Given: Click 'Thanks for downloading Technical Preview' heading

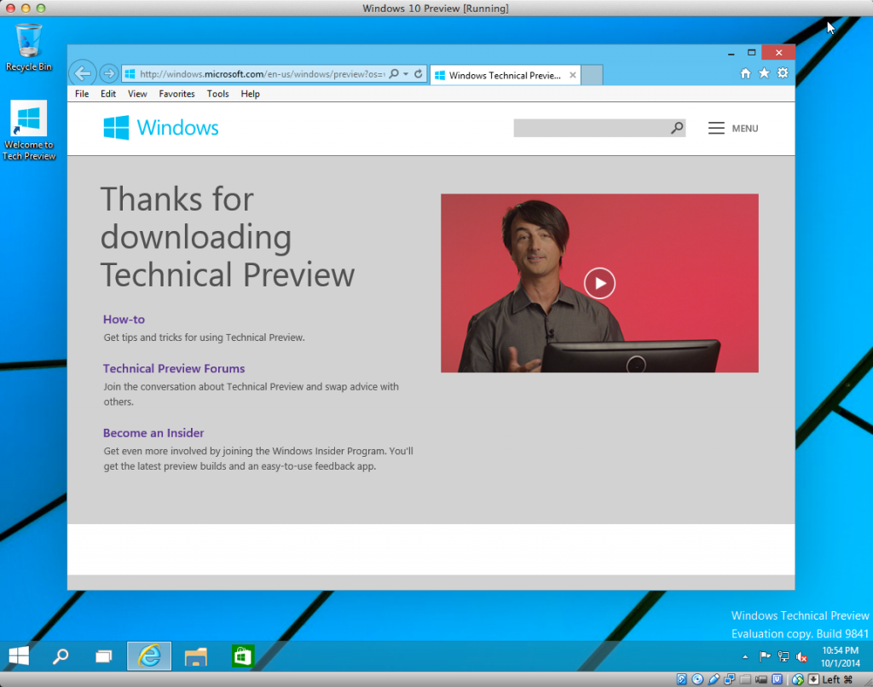Looking at the screenshot, I should pyautogui.click(x=227, y=237).
